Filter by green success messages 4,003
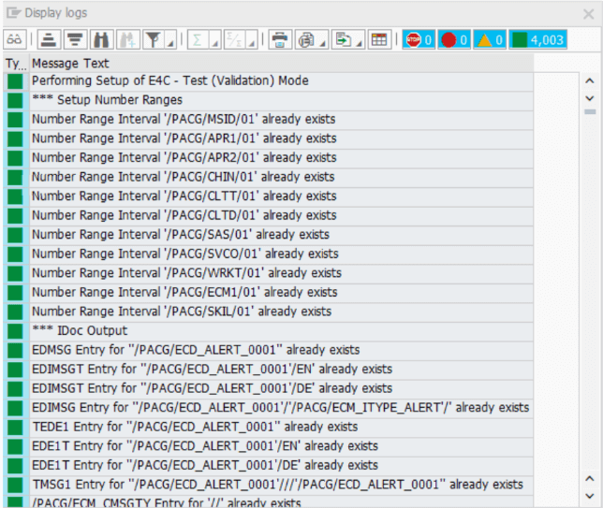Viewport: 603px width, 508px height. pos(538,39)
